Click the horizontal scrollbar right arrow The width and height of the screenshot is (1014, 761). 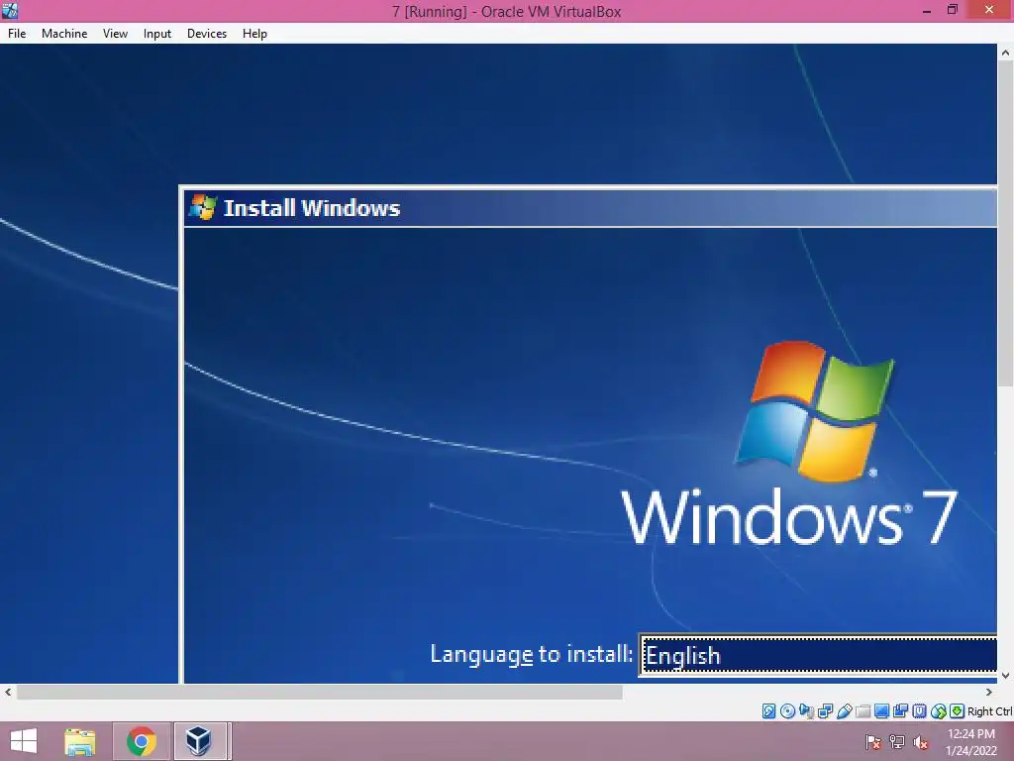[x=989, y=693]
